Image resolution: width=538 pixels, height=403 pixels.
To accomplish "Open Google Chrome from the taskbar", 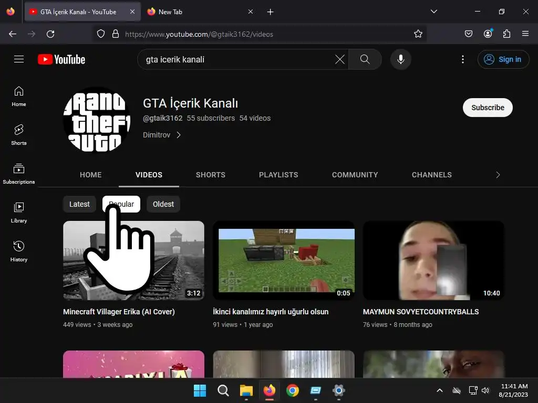I will 293,390.
